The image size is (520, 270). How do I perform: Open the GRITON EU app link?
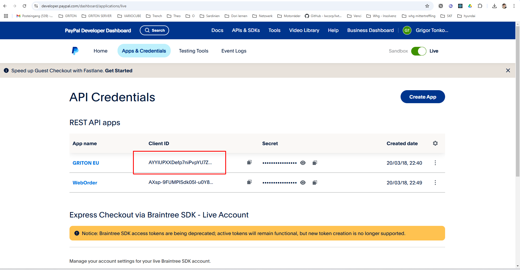(x=86, y=163)
